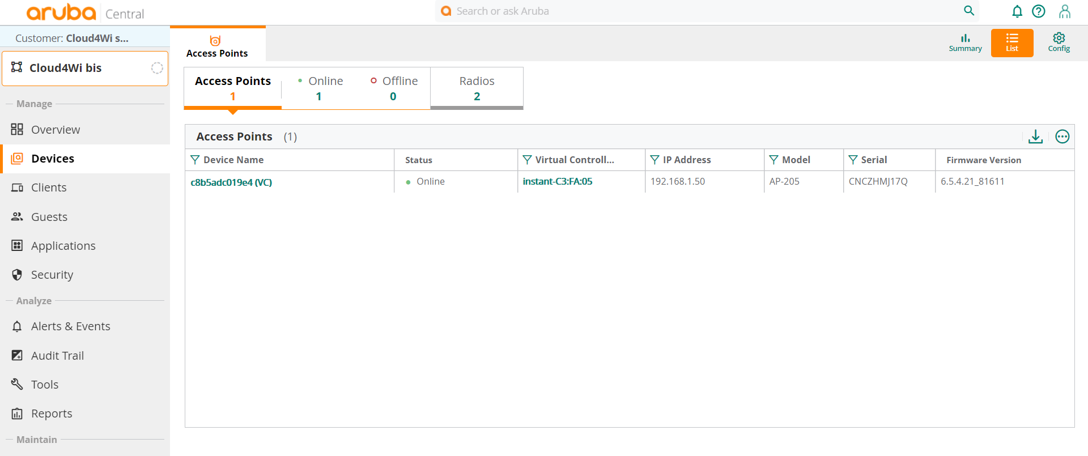Open Clients in the sidebar
1088x456 pixels.
click(x=49, y=187)
